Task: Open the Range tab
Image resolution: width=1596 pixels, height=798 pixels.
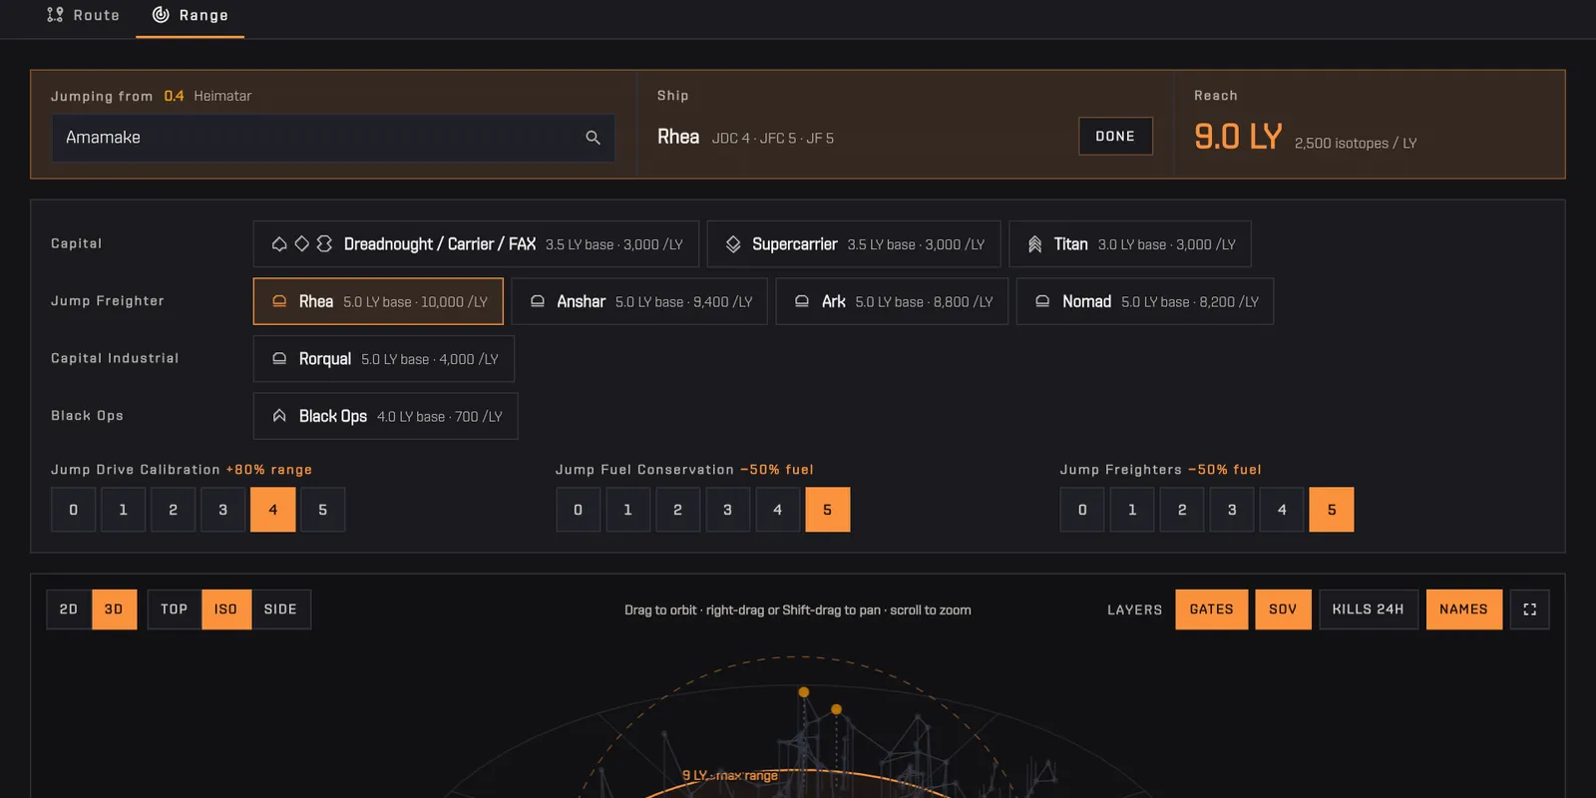Action: tap(191, 16)
